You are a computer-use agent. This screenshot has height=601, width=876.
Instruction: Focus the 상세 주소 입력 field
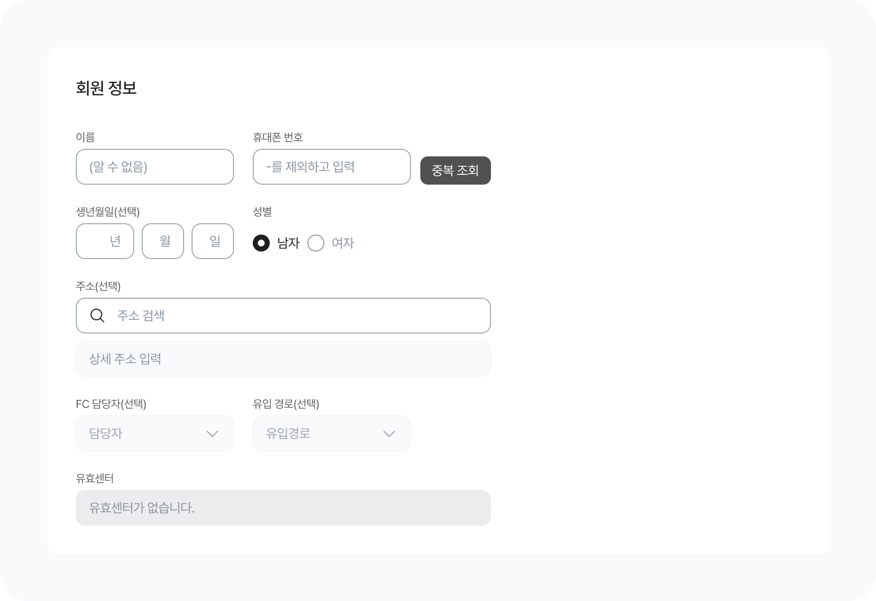point(283,359)
